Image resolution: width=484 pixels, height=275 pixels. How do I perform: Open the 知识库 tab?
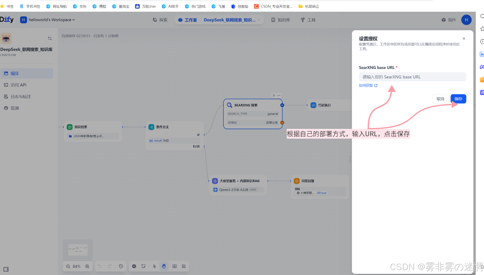point(281,20)
